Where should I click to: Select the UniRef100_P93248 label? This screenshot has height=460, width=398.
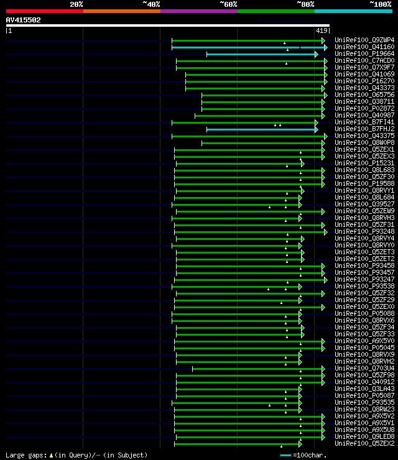364,231
